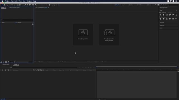Toggle video visibility column switch in timeline
The height and width of the screenshot is (100, 179).
click(x=1, y=70)
